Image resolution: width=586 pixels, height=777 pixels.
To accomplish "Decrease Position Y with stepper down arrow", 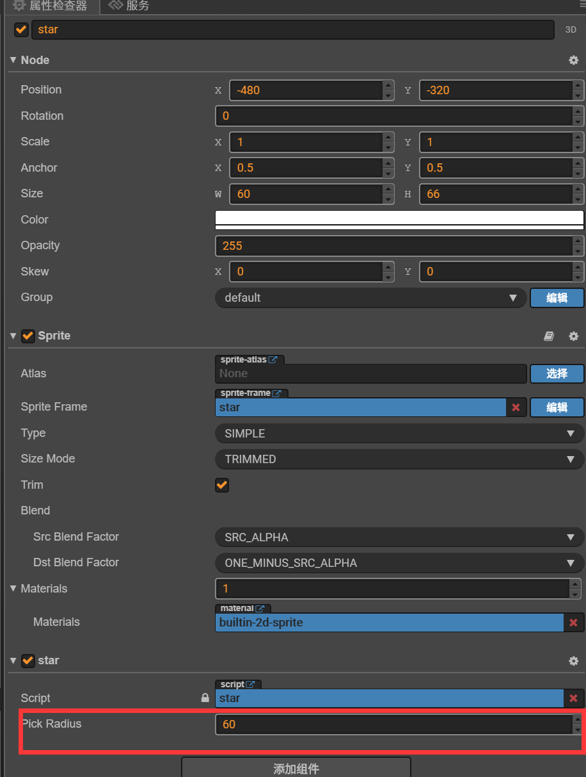I will (578, 95).
